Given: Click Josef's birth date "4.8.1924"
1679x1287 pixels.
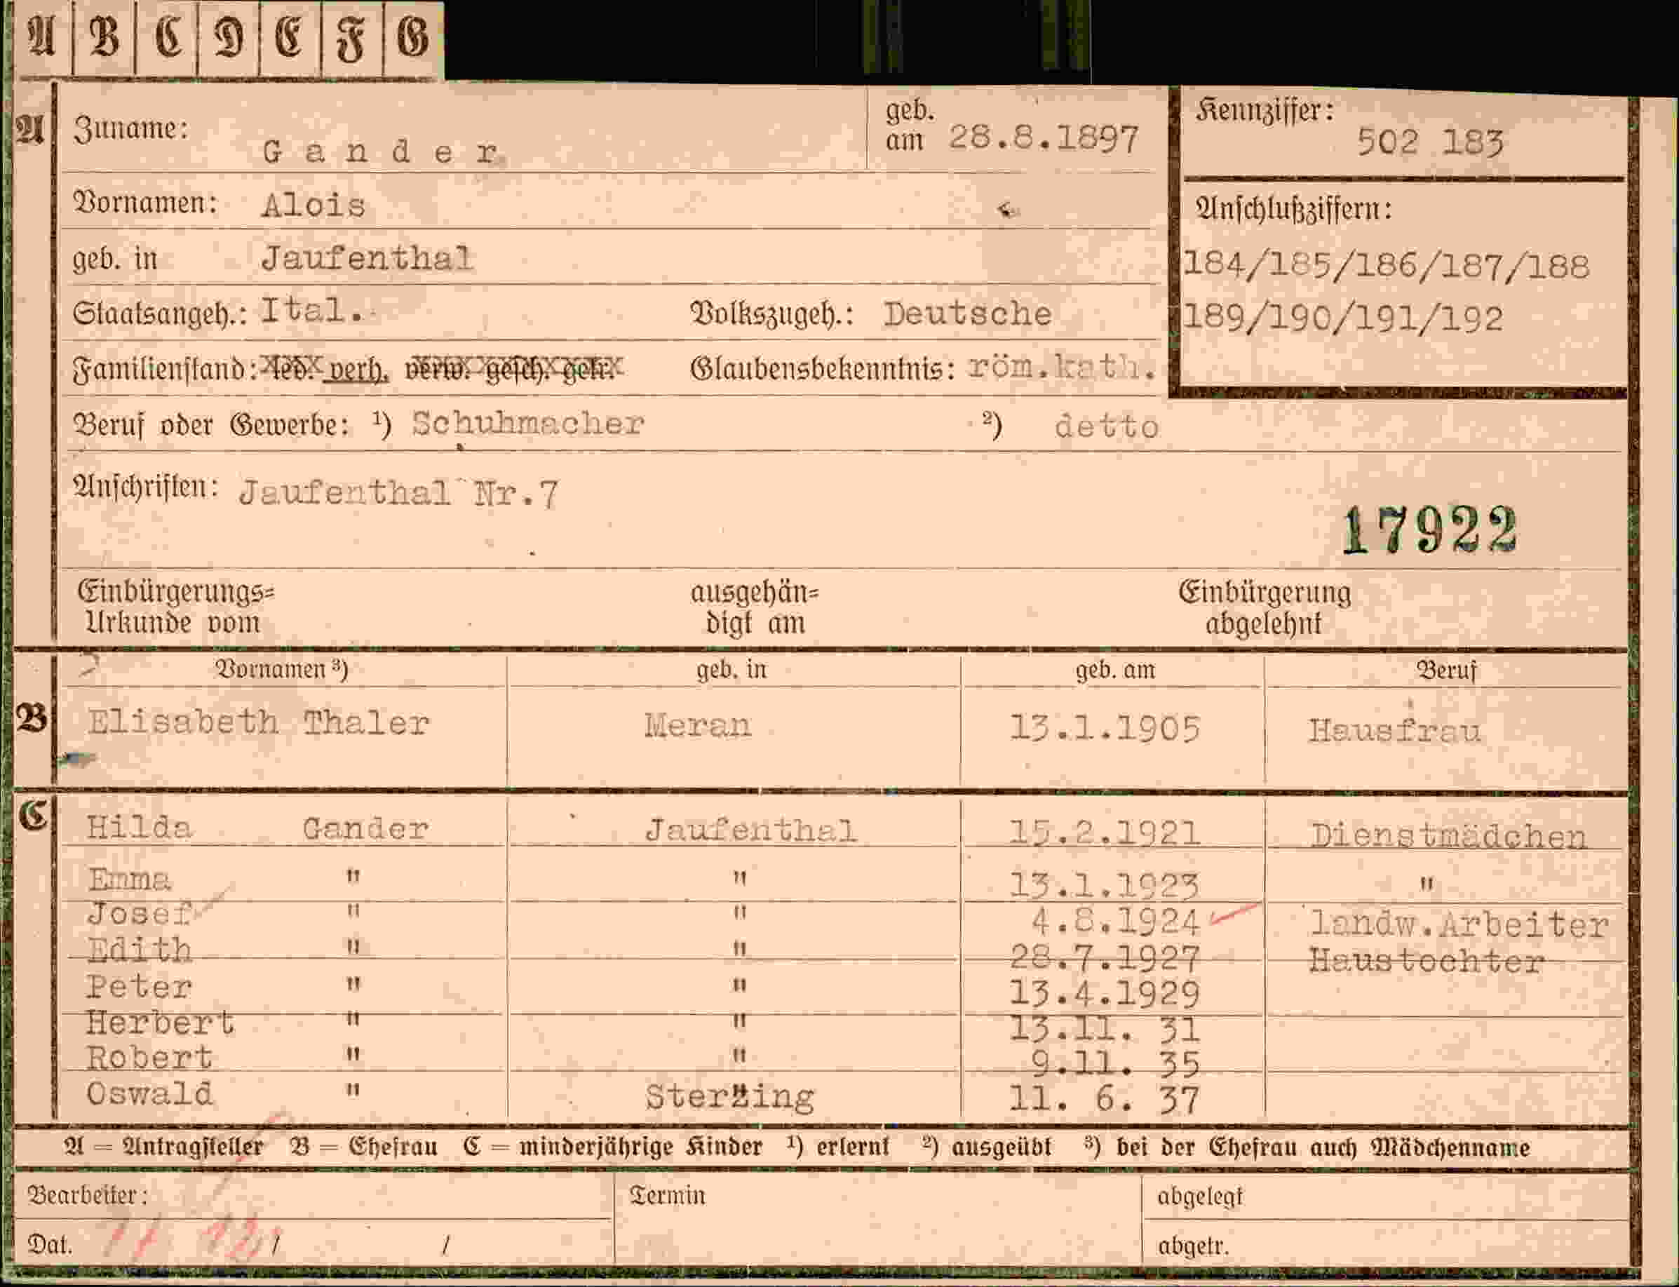Looking at the screenshot, I should point(1115,922).
